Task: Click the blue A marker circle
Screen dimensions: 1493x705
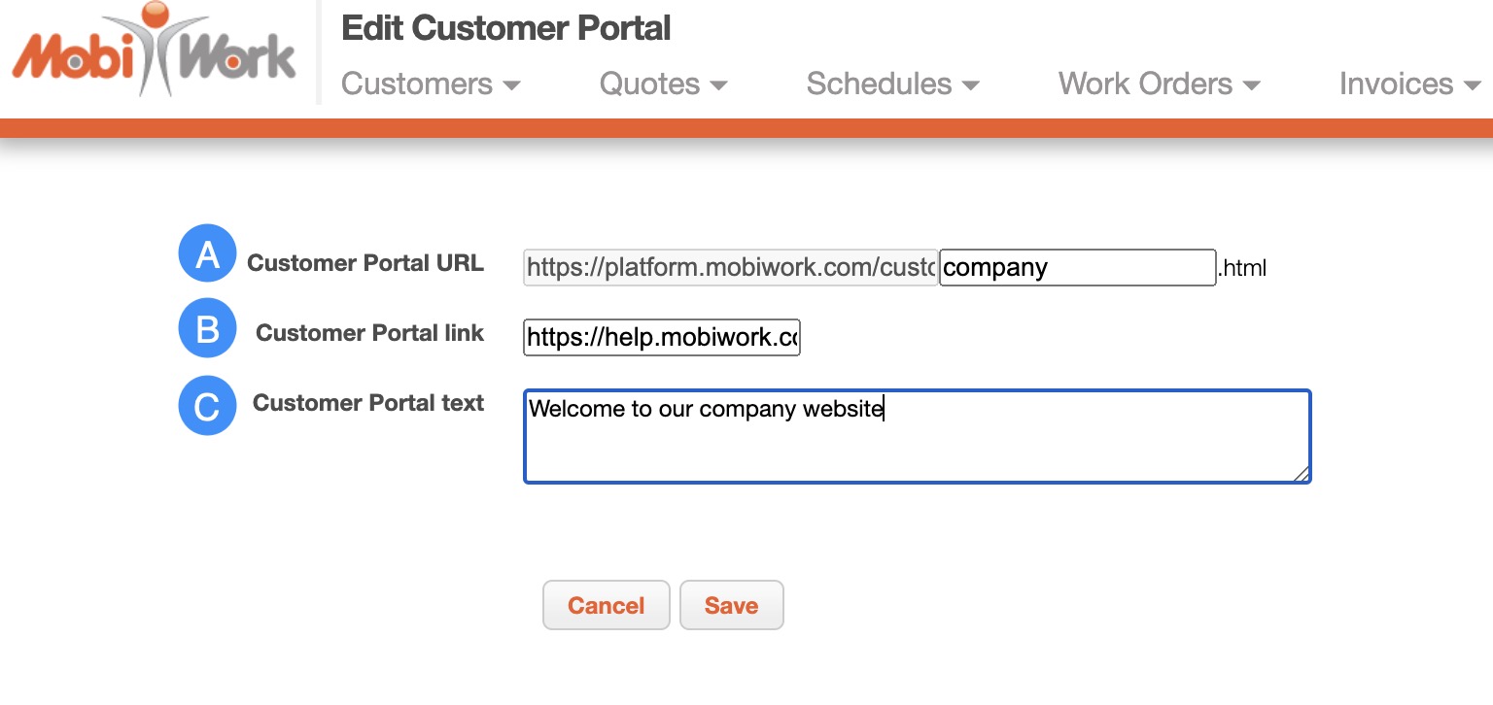Action: pyautogui.click(x=207, y=254)
